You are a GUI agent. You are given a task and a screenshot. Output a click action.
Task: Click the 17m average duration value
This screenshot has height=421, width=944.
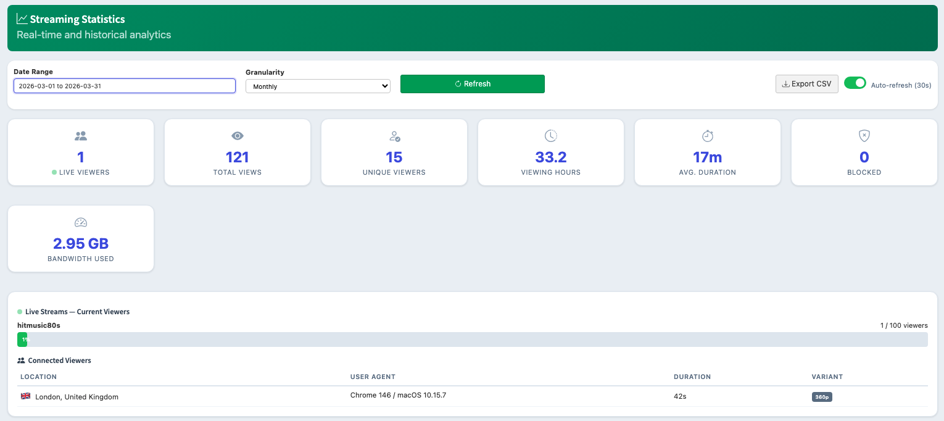(708, 157)
